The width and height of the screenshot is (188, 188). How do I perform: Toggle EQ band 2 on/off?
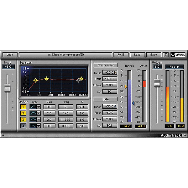pos(23,113)
